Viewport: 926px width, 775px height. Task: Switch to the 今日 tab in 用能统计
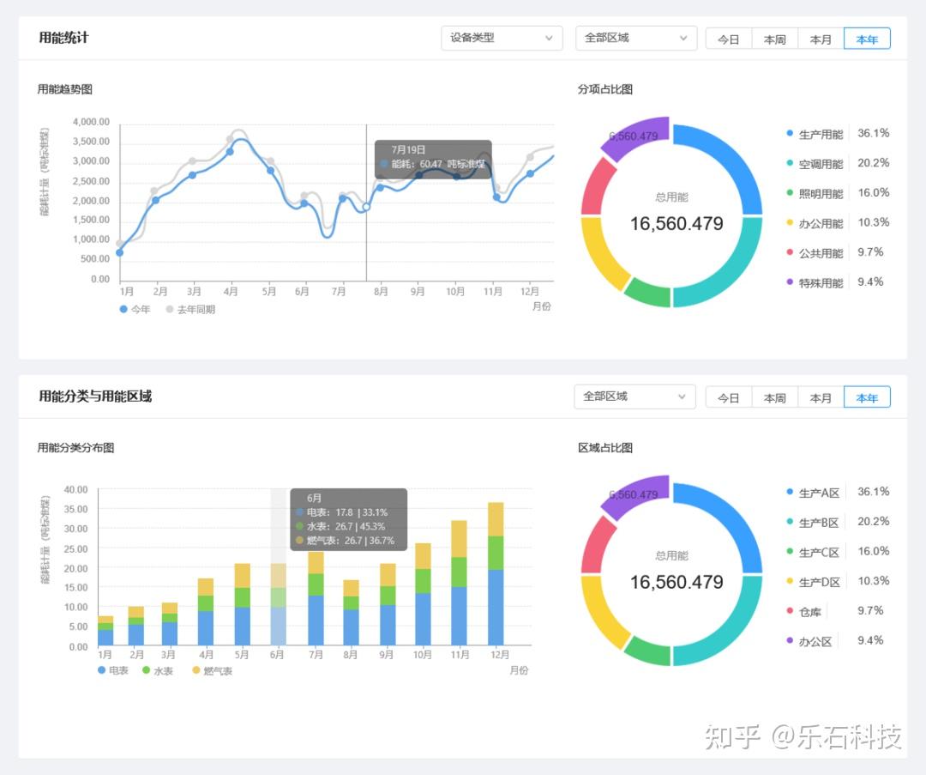point(729,38)
